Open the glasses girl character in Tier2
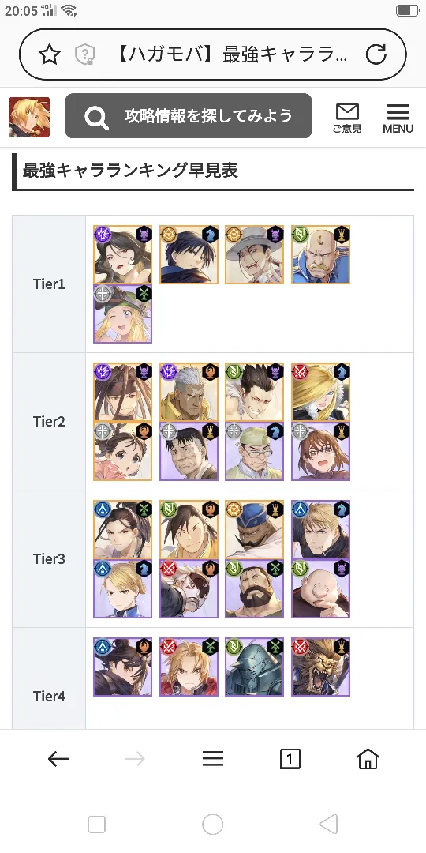 [x=320, y=452]
